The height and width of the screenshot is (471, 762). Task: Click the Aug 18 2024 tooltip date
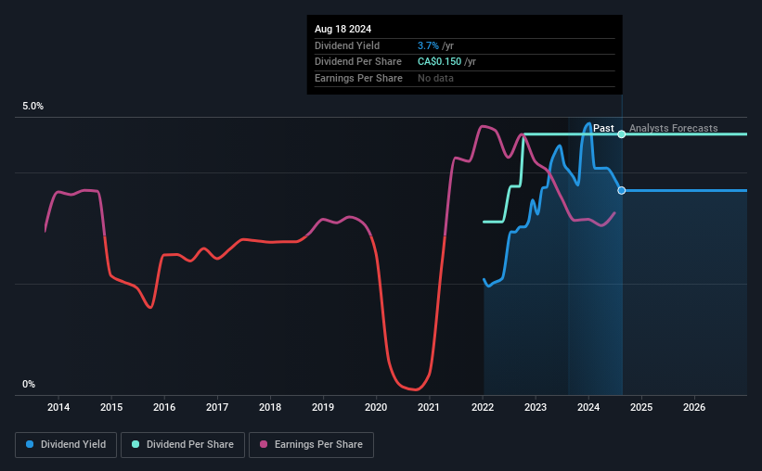tap(342, 29)
